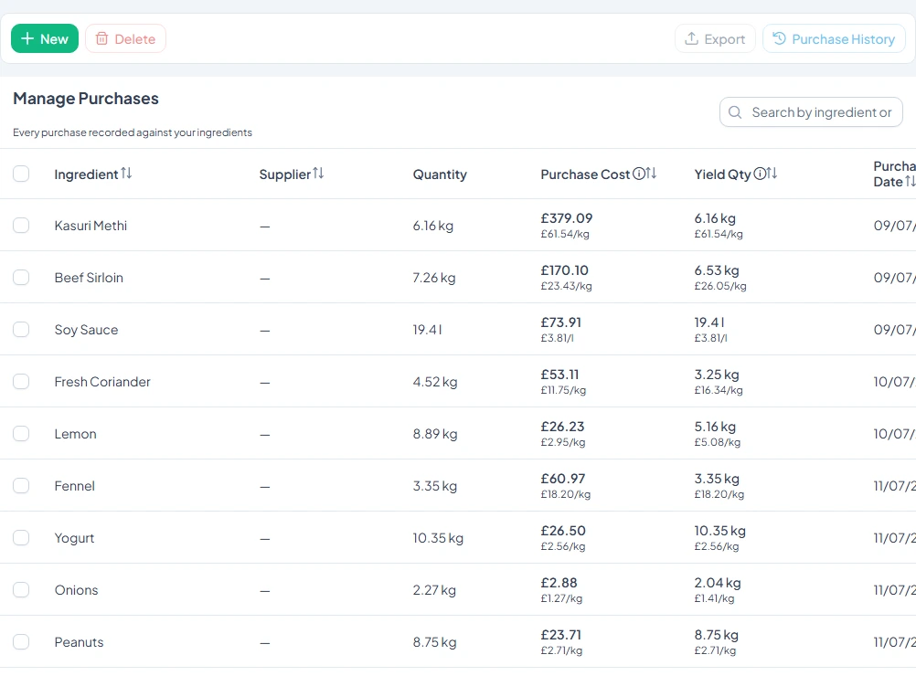The width and height of the screenshot is (916, 676).
Task: Click the 5.16 kg yield value
Action: [x=715, y=426]
